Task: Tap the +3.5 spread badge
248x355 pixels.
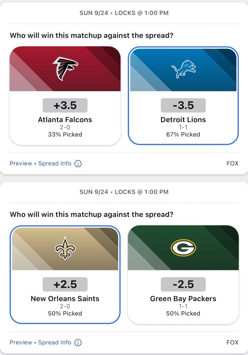Action: pos(65,105)
